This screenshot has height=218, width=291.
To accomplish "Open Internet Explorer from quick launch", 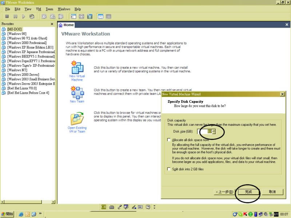I will point(21,214).
